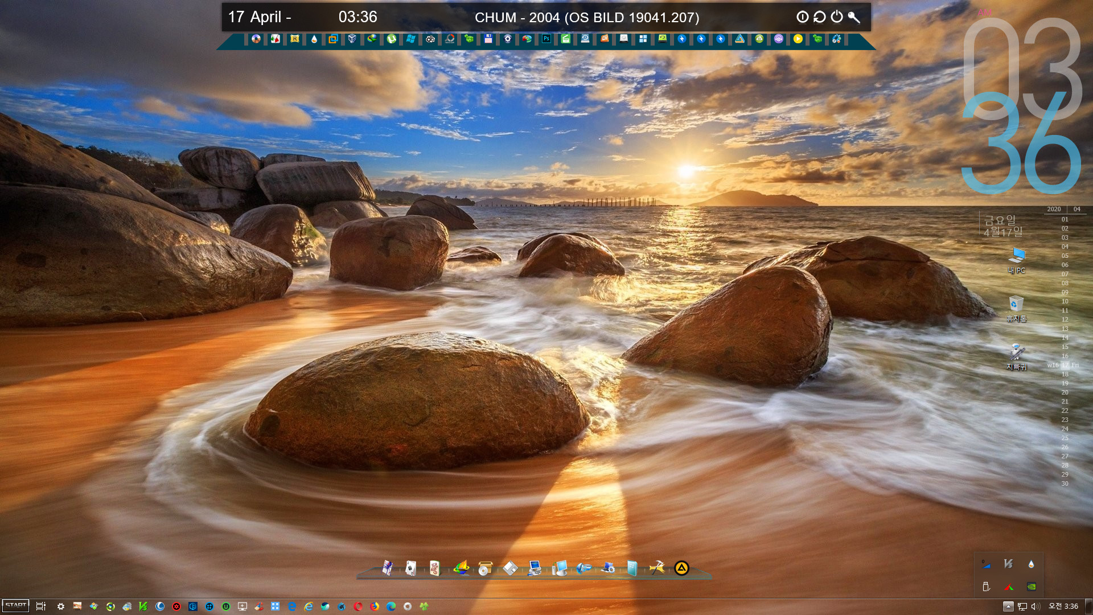Image resolution: width=1093 pixels, height=615 pixels.
Task: Click the blue floppy disk icon in top launcher
Action: (x=488, y=39)
